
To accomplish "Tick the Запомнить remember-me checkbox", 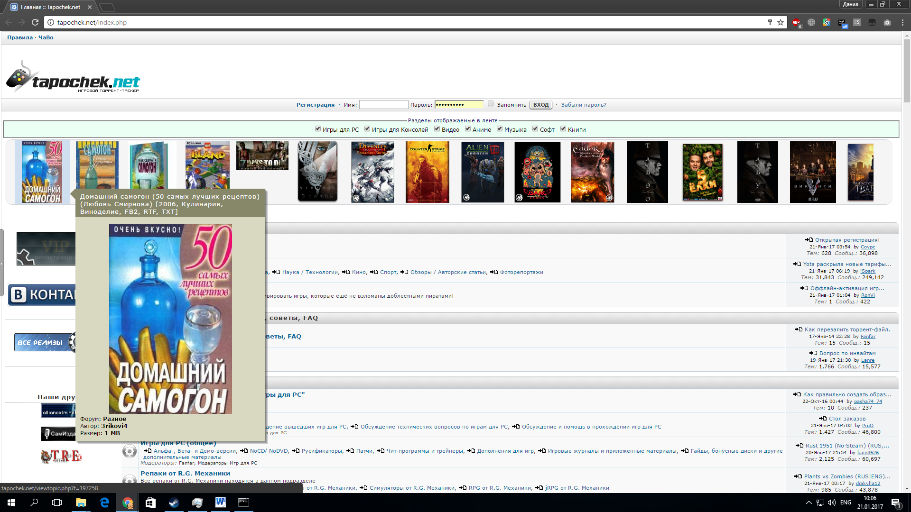I will pyautogui.click(x=491, y=104).
